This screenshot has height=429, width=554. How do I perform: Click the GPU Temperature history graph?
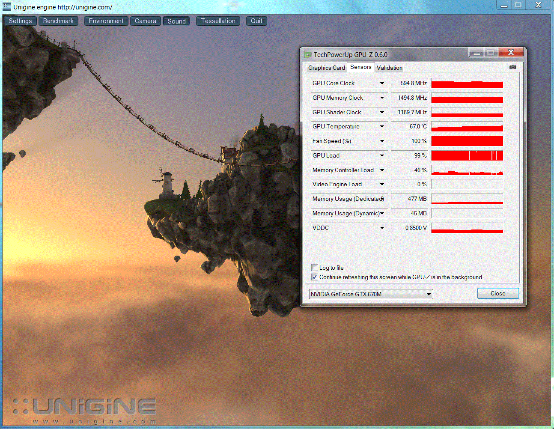467,127
